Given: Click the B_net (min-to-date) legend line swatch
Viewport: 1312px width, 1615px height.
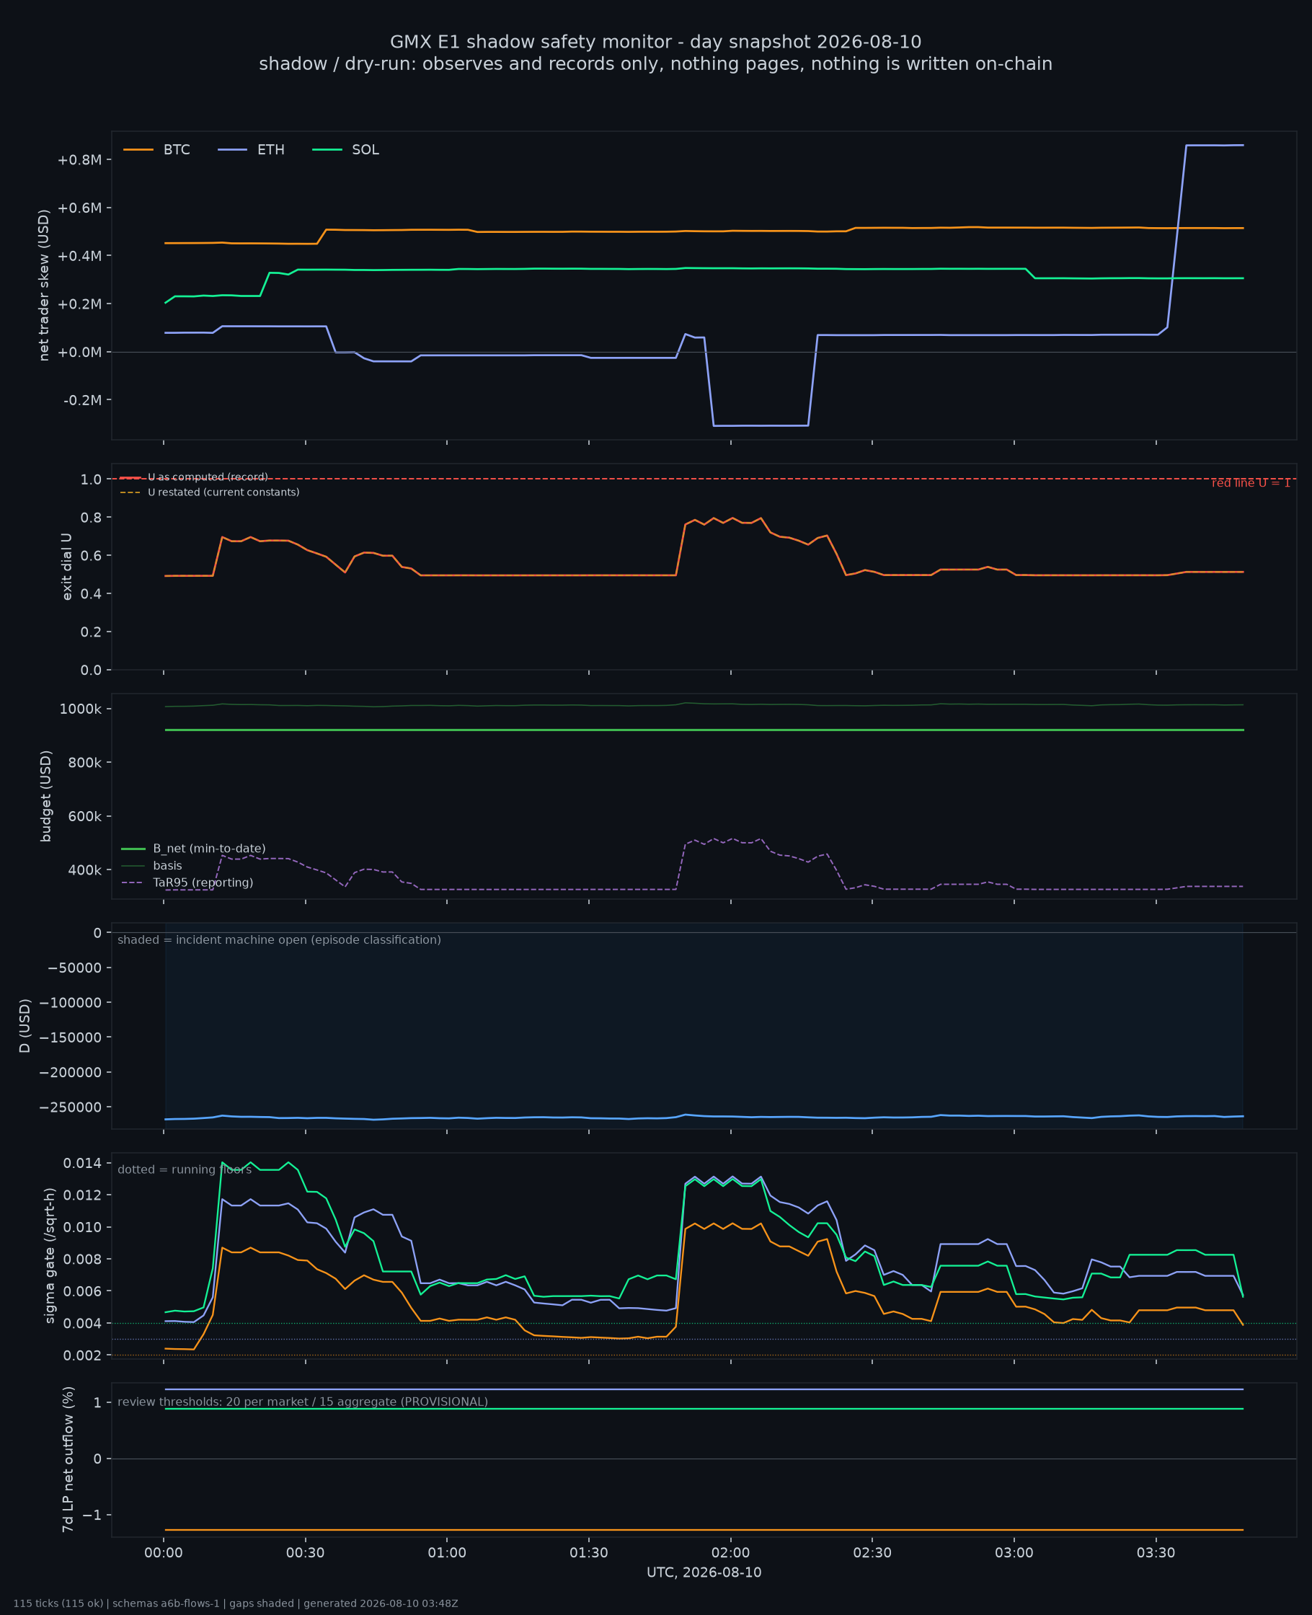Looking at the screenshot, I should pyautogui.click(x=133, y=849).
